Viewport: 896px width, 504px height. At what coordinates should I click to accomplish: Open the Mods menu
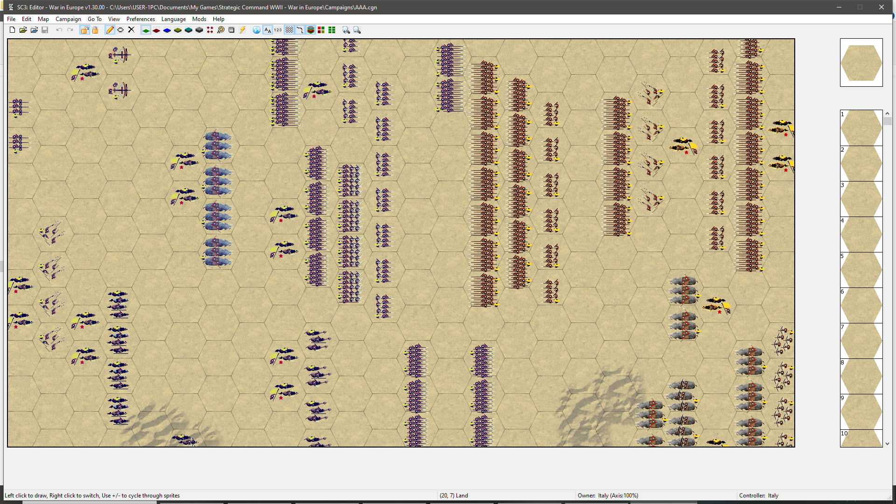199,19
